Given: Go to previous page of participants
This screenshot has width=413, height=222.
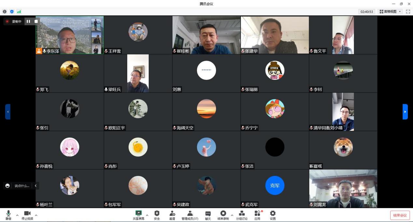Looking at the screenshot, I should (x=8, y=112).
